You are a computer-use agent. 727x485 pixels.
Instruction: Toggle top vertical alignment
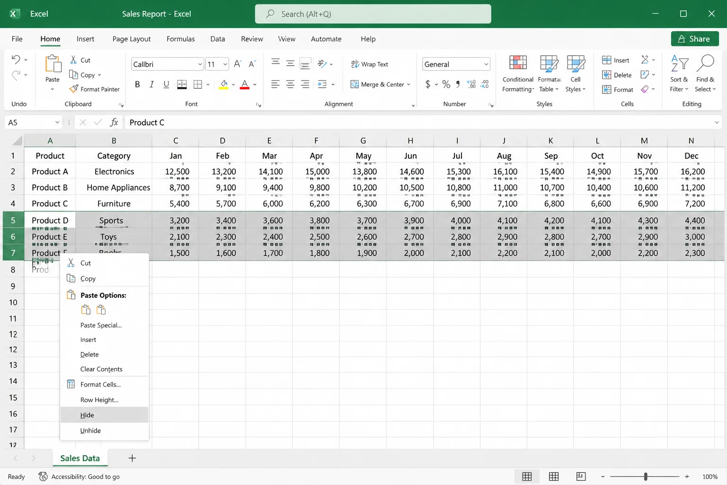(x=275, y=63)
